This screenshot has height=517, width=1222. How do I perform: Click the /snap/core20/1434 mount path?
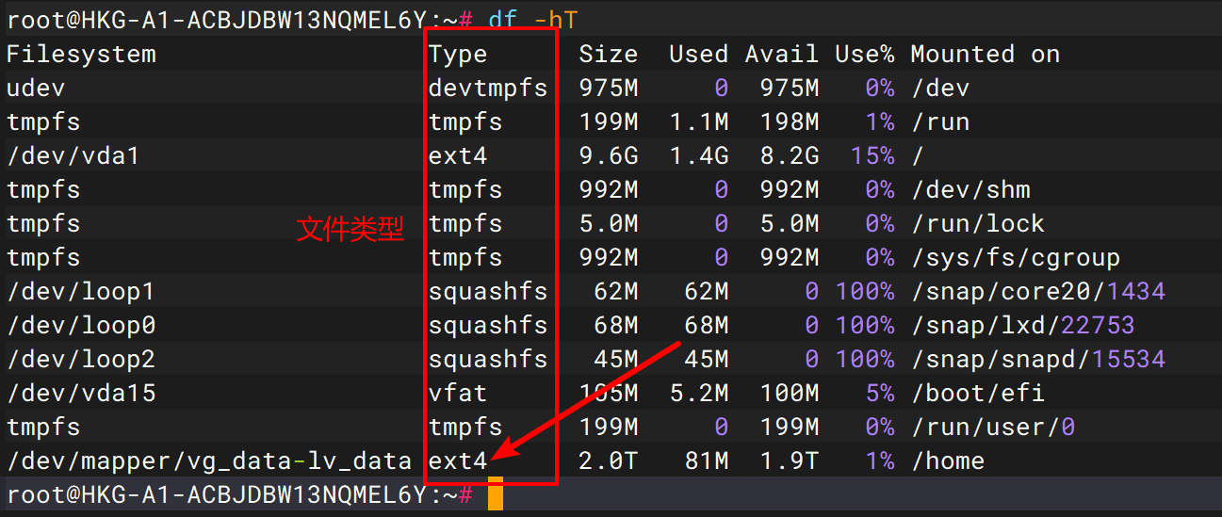[1037, 292]
